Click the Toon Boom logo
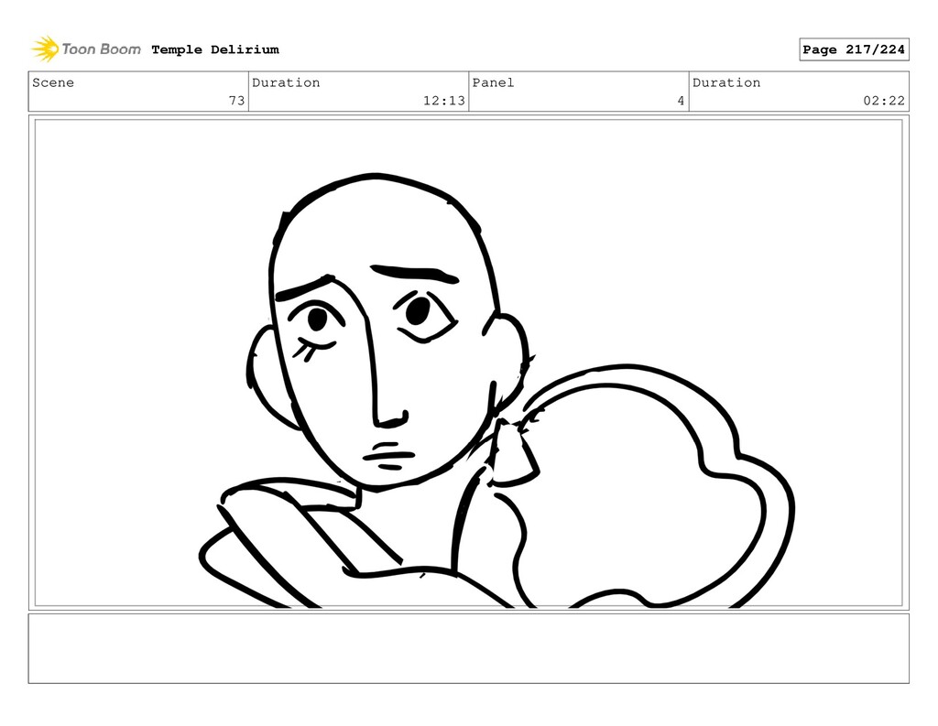 coord(86,49)
